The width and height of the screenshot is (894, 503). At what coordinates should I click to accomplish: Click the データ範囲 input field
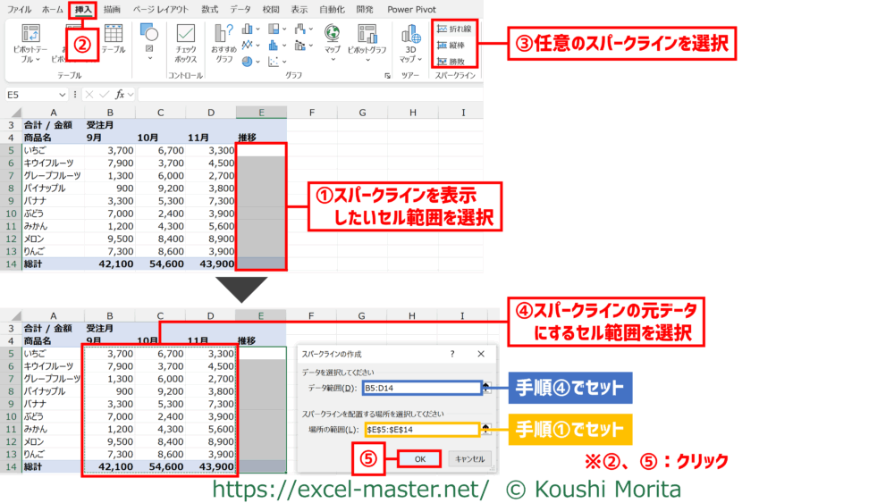pyautogui.click(x=419, y=388)
